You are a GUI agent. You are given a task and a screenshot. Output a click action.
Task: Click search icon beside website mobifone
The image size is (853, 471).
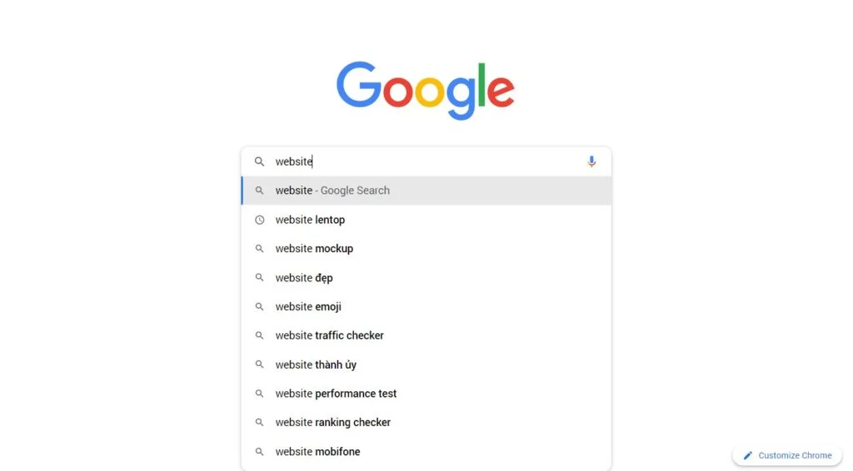[260, 451]
